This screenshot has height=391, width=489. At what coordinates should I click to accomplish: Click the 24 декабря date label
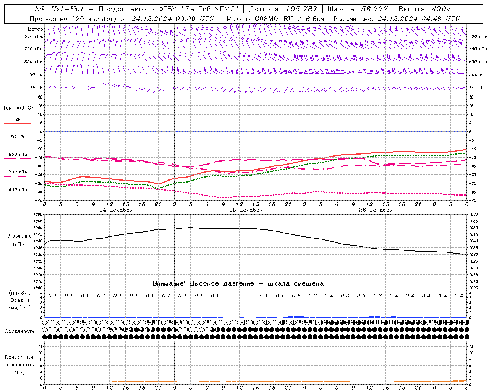[x=116, y=210]
